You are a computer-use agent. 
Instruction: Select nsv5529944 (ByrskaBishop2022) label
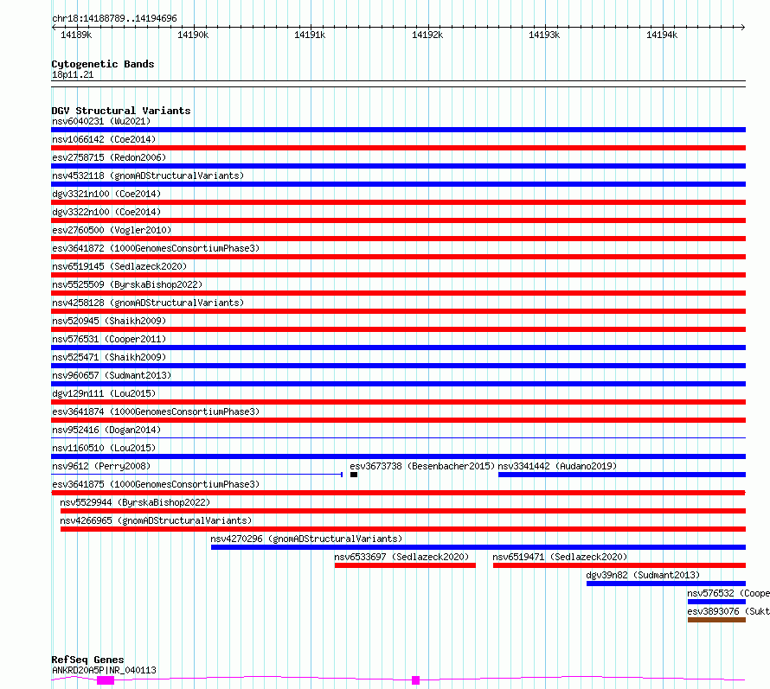click(135, 502)
